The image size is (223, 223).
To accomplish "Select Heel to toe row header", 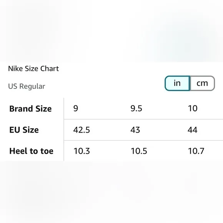I will 31,151.
